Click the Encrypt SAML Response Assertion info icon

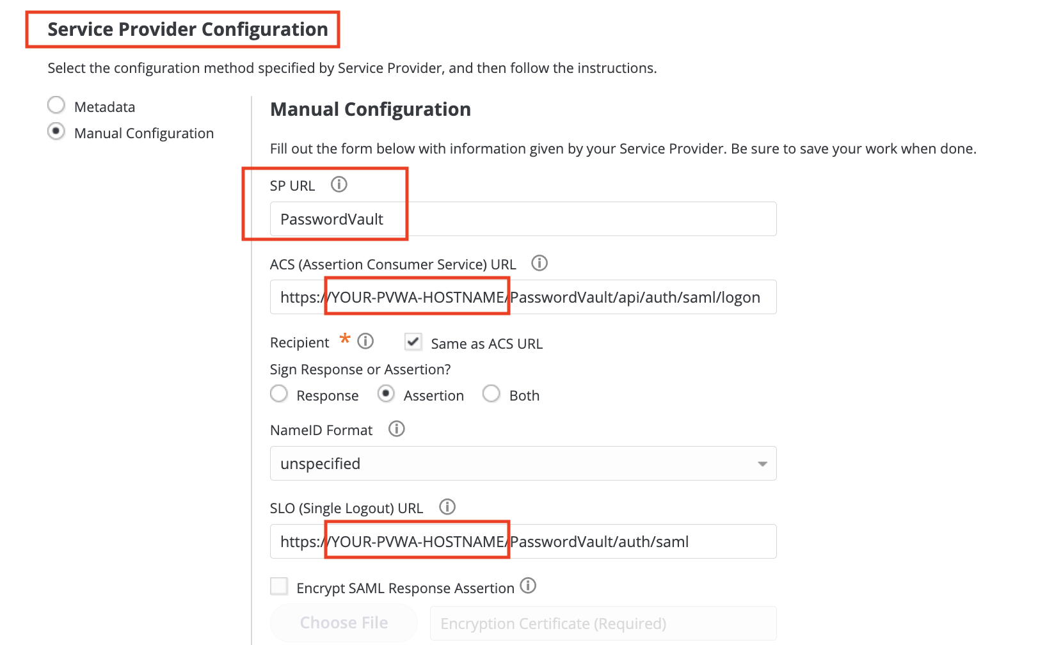pyautogui.click(x=528, y=587)
